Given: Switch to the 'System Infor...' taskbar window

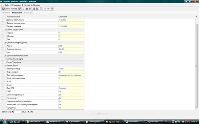Looking at the screenshot, I should point(153,122).
